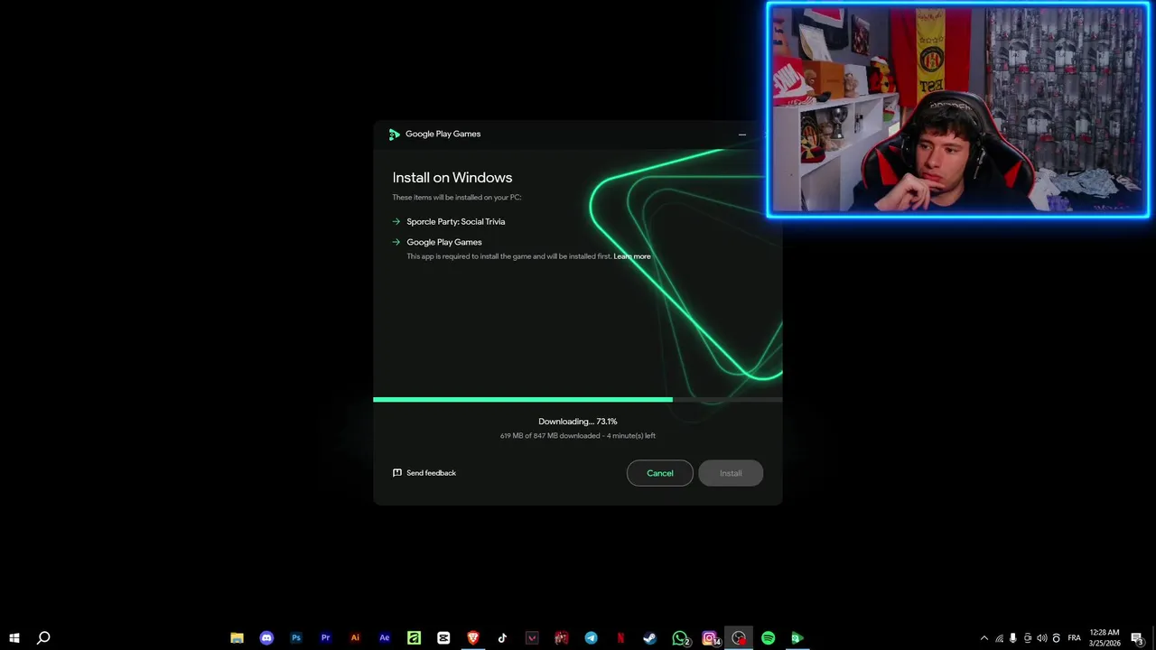Open the clock showing 12:28 AM
Image resolution: width=1156 pixels, height=650 pixels.
(x=1105, y=638)
